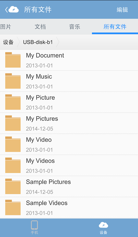Select USB-disk-b1 breadcrumb item
Screen dimensions: 138x237
(38, 42)
